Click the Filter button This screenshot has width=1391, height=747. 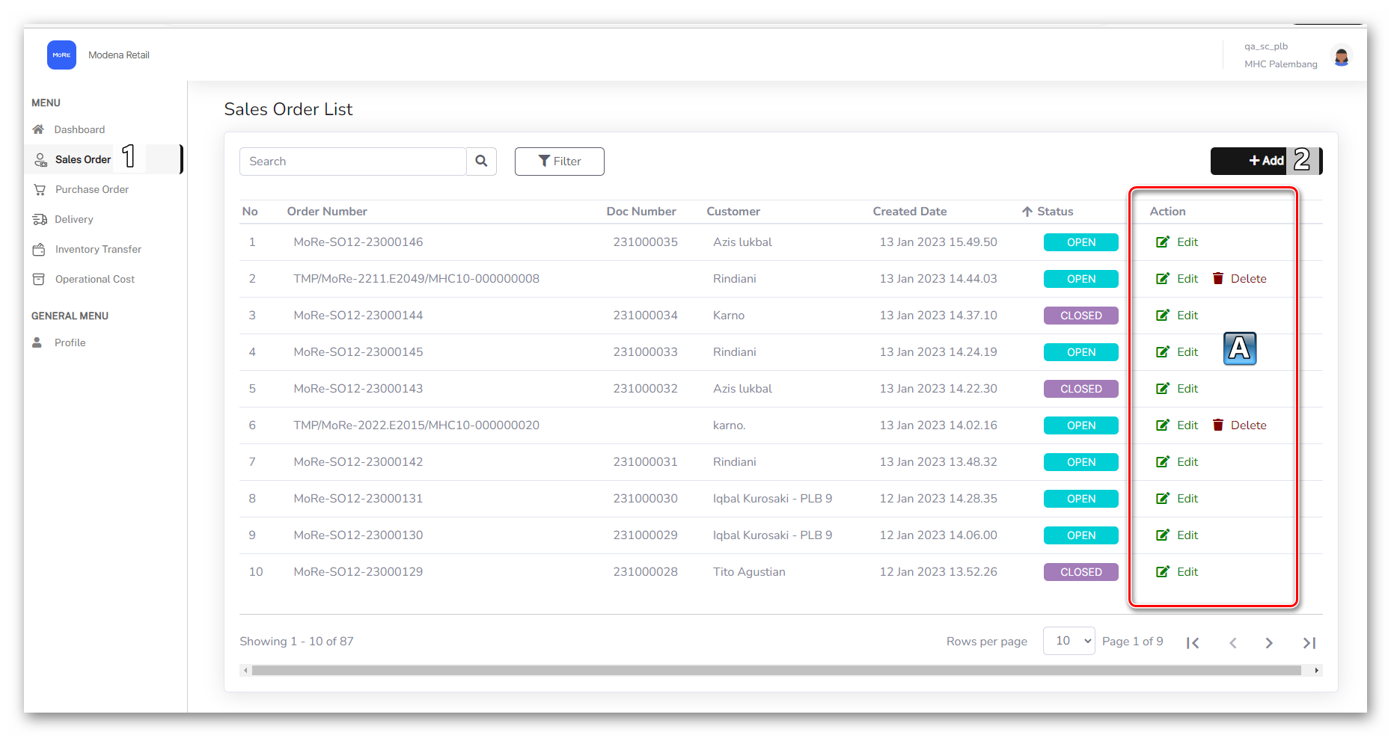559,162
